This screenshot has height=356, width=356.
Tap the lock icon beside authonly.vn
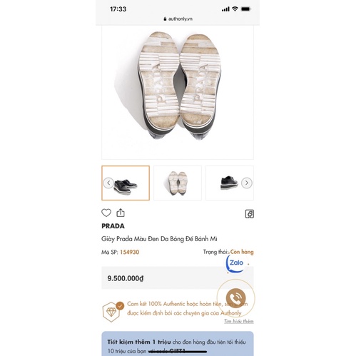click(165, 19)
